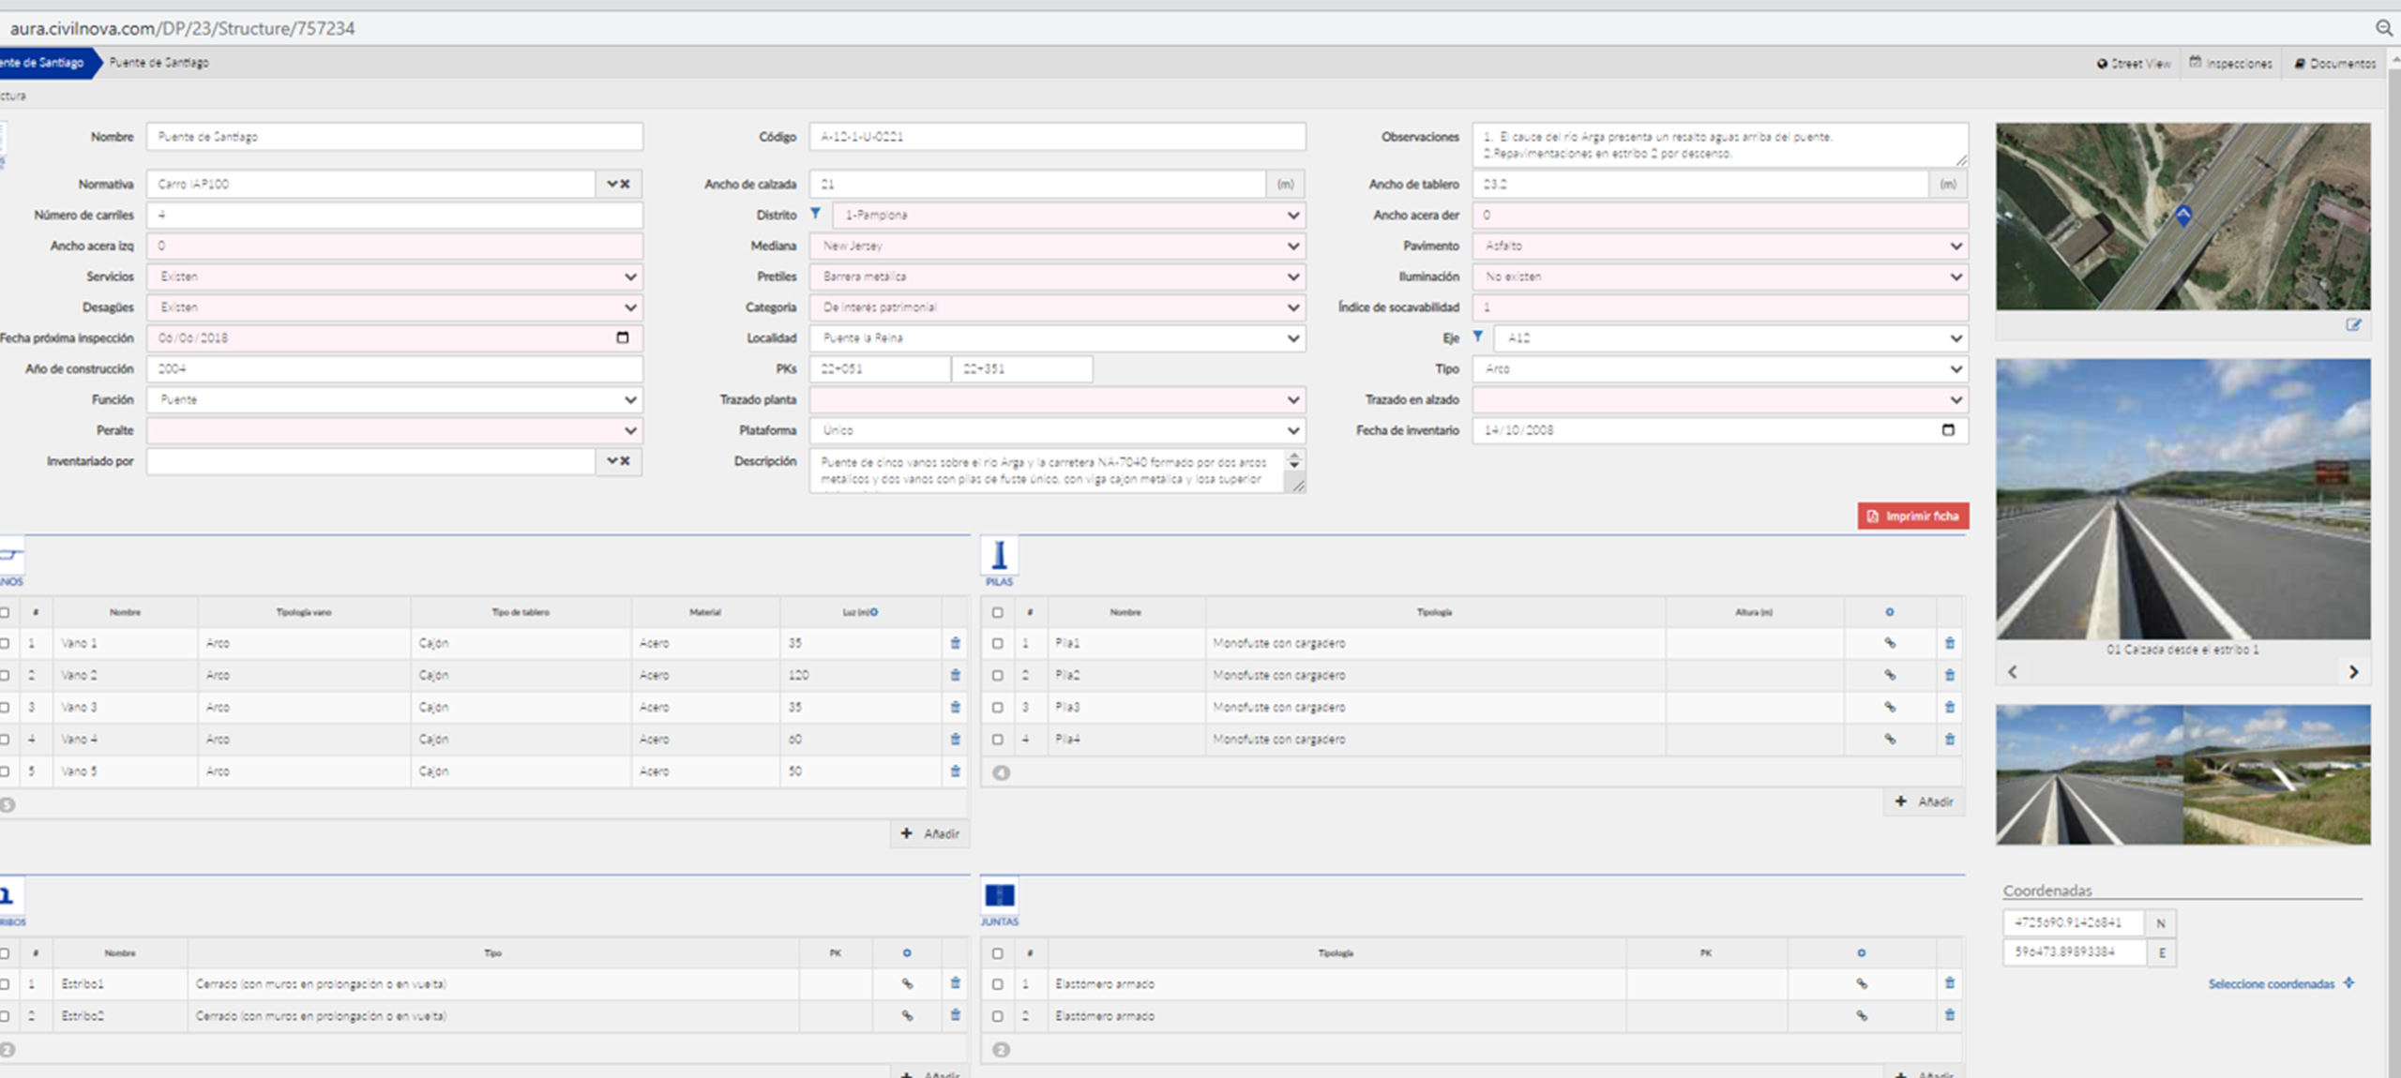The image size is (2401, 1078).
Task: Open link icon for first Elastómero armado joint
Action: pos(1862,983)
